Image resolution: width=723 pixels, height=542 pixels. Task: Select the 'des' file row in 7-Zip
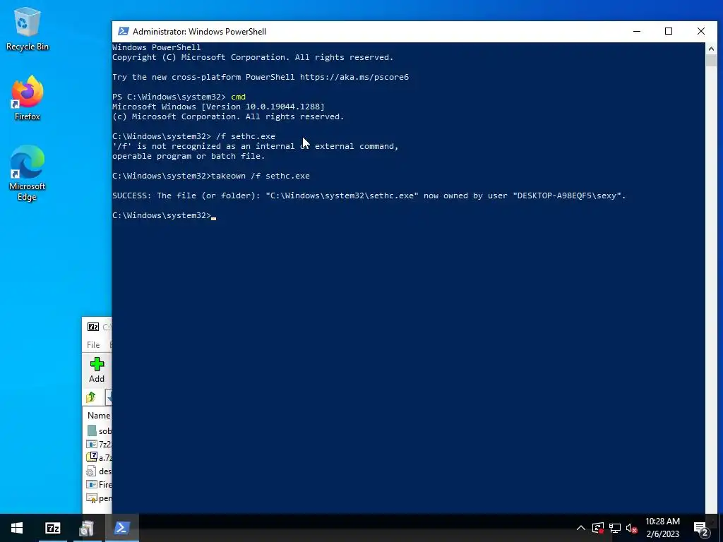99,471
